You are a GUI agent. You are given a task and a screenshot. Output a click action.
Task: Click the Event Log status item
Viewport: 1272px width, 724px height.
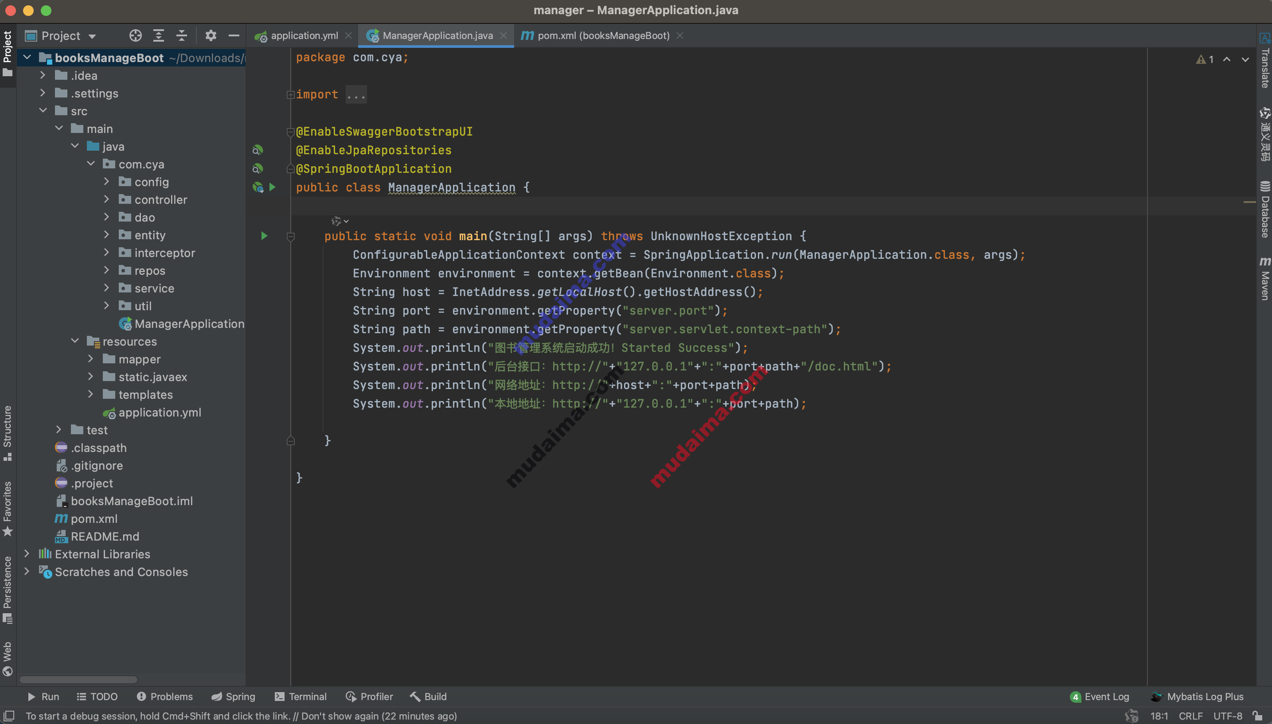[x=1099, y=696]
